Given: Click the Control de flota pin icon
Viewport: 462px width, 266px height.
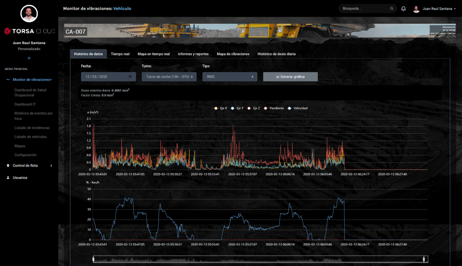Looking at the screenshot, I should tap(8, 166).
